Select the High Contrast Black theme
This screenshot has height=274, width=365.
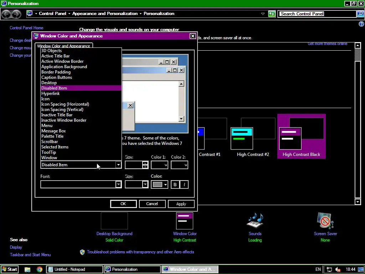302,137
